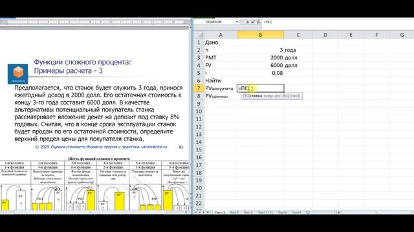Viewport: 414px width, 232px height.
Task: Click cell A2 labeled 'n'
Action: [221, 50]
